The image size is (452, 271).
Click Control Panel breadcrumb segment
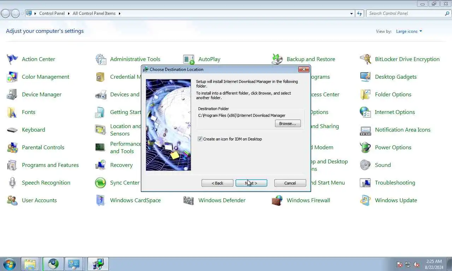coord(52,13)
